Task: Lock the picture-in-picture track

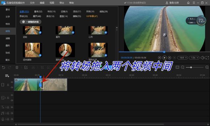Action: 8,98
